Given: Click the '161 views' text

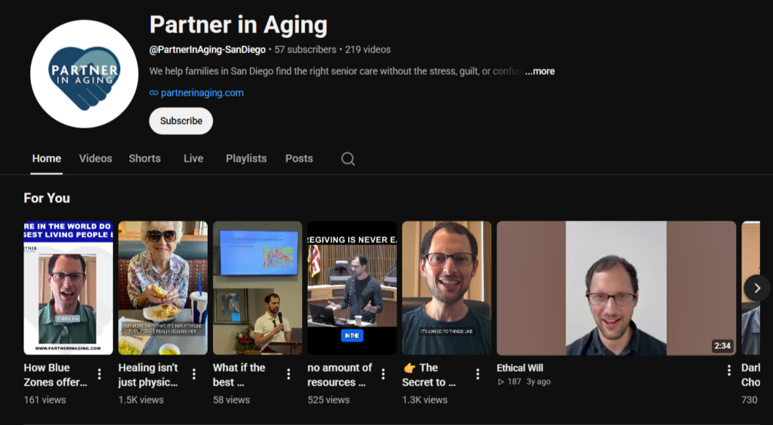Looking at the screenshot, I should [x=45, y=400].
